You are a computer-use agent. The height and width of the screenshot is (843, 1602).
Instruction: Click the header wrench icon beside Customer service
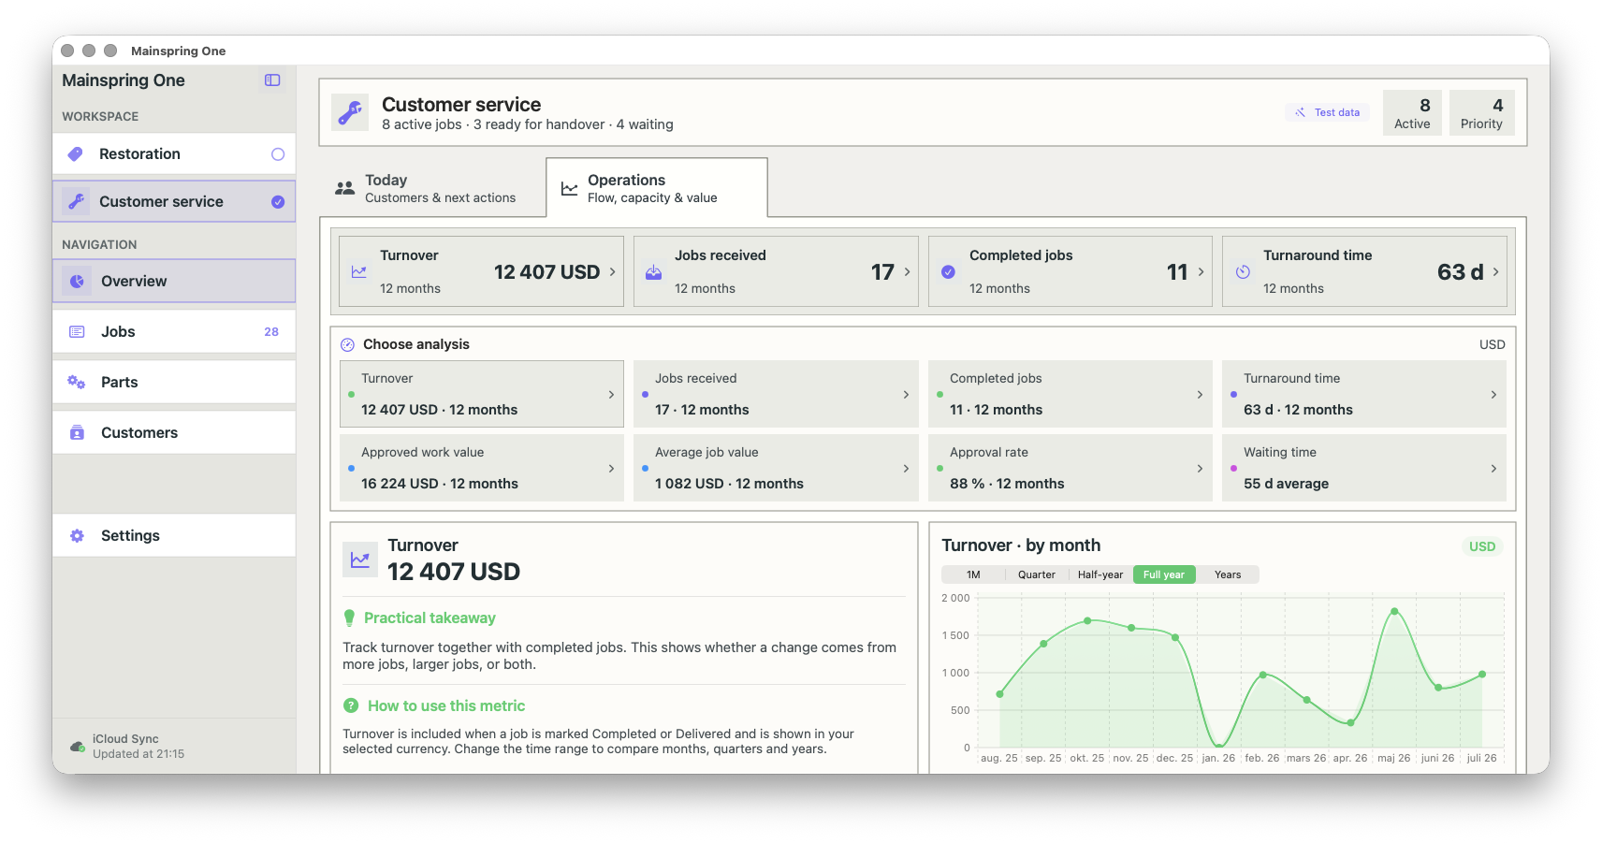[x=350, y=112]
